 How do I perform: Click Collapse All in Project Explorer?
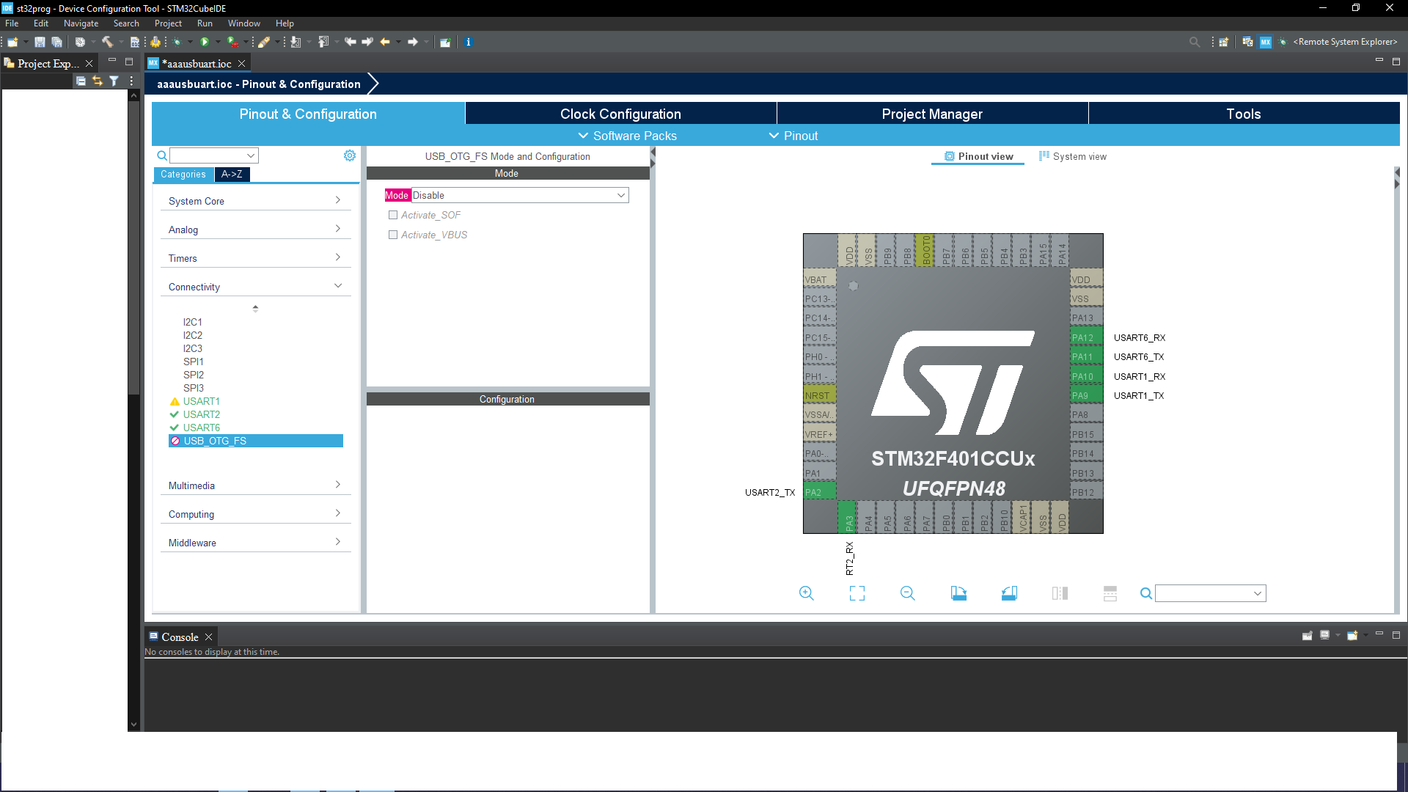(81, 81)
